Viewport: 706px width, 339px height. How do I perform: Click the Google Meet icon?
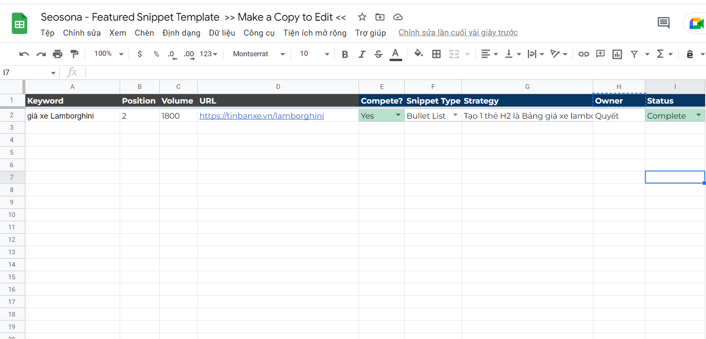[697, 23]
